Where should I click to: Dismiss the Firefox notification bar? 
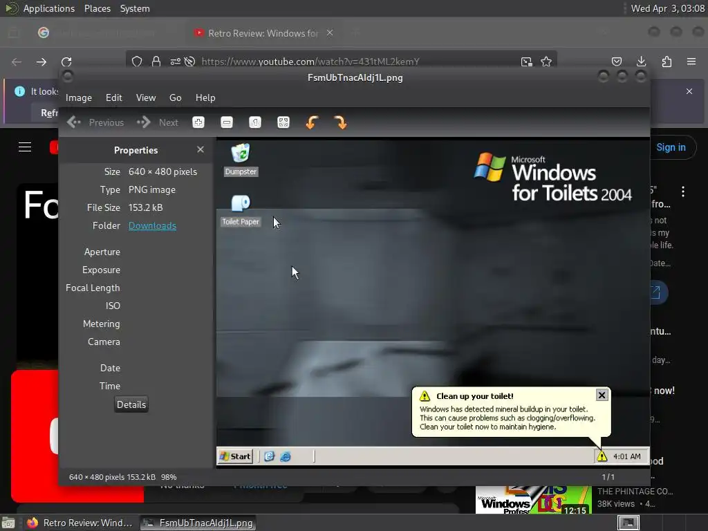pyautogui.click(x=689, y=91)
